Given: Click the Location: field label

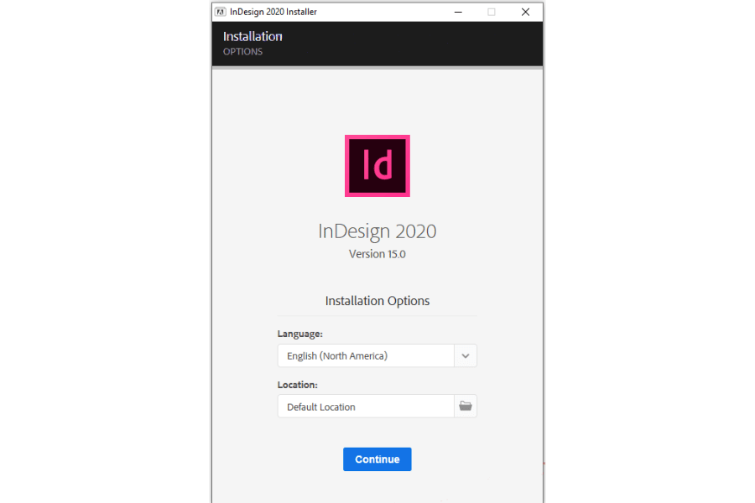Looking at the screenshot, I should coord(297,385).
